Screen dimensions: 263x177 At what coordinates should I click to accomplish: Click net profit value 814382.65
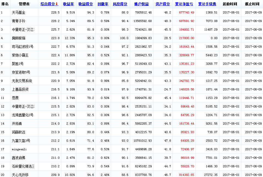pyautogui.click(x=187, y=175)
